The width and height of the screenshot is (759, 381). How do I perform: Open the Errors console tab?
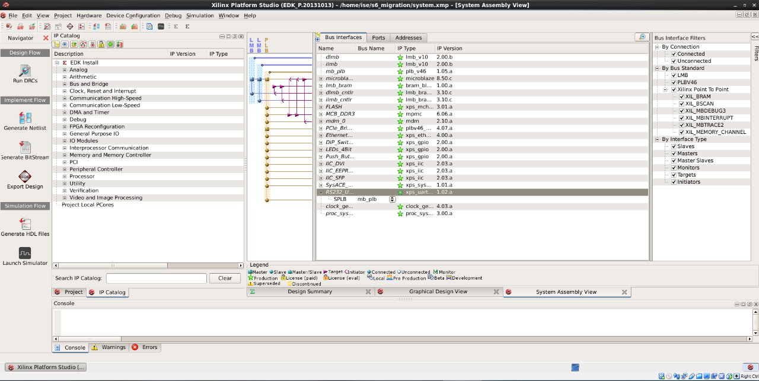(x=145, y=347)
